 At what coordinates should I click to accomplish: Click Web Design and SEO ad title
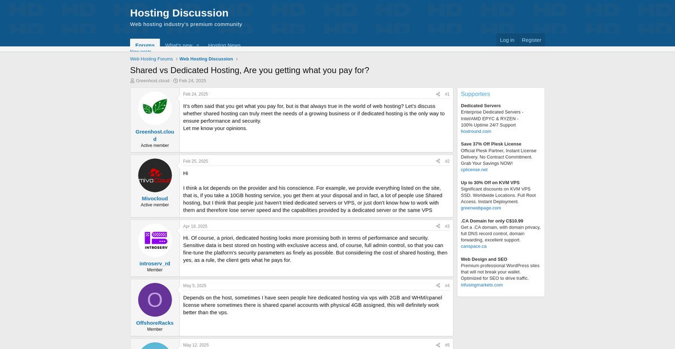(484, 259)
